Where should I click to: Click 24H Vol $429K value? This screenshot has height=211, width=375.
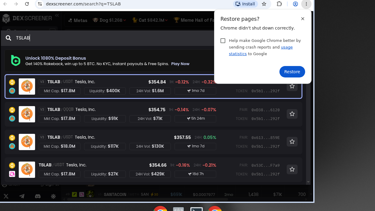pyautogui.click(x=158, y=174)
